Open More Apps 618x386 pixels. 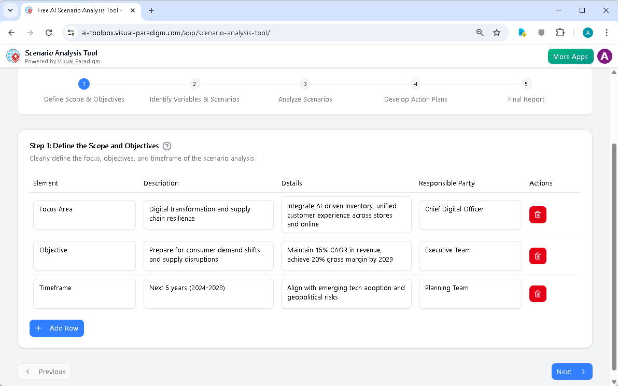[x=570, y=56]
